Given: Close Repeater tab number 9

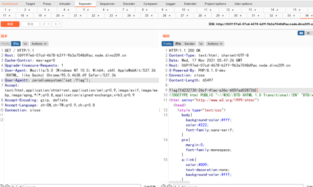Looking at the screenshot, I should coord(166,10).
